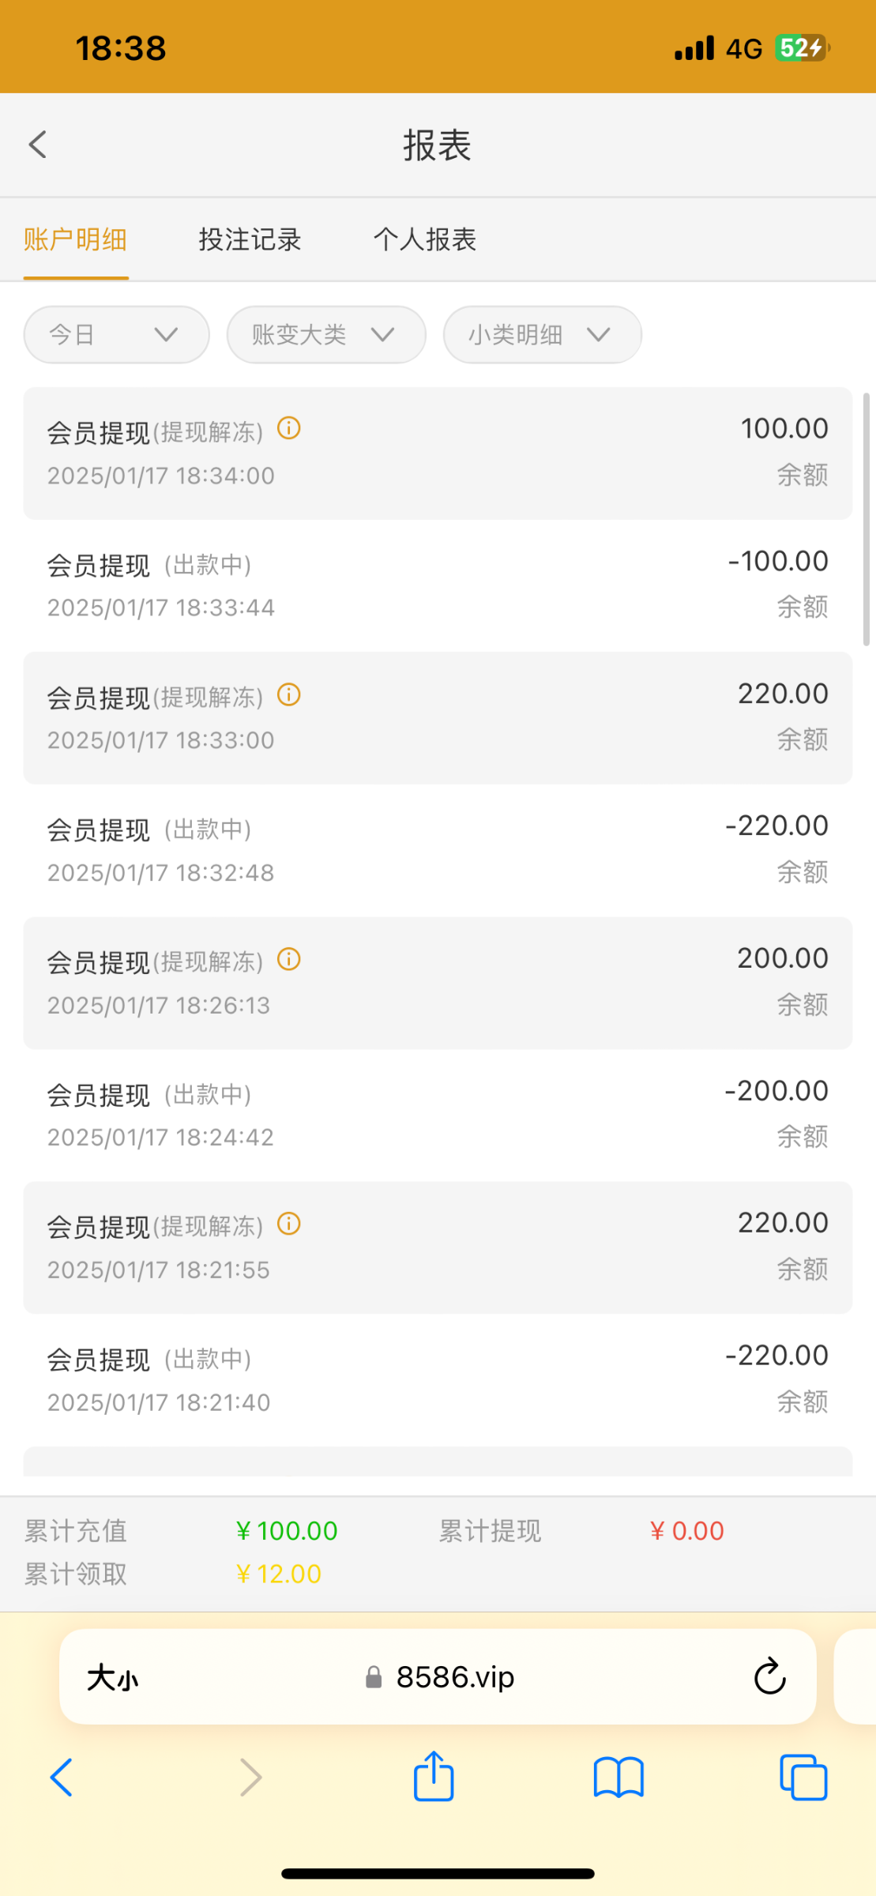Open the -100.00 出款中 withdrawal record
Image resolution: width=876 pixels, height=1896 pixels.
[438, 585]
